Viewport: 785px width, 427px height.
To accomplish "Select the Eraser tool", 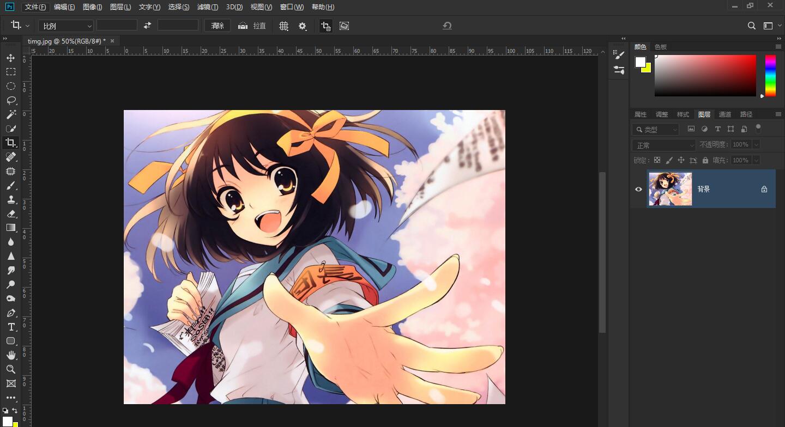I will [10, 213].
